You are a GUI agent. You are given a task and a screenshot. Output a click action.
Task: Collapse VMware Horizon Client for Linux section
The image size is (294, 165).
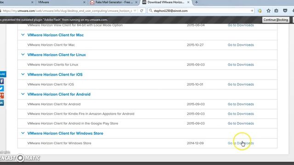23,55
